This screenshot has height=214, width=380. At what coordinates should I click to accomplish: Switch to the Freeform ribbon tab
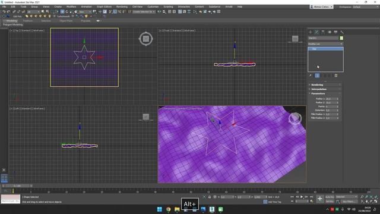click(x=28, y=21)
